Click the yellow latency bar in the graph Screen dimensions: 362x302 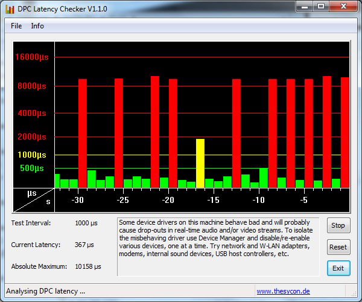point(200,163)
